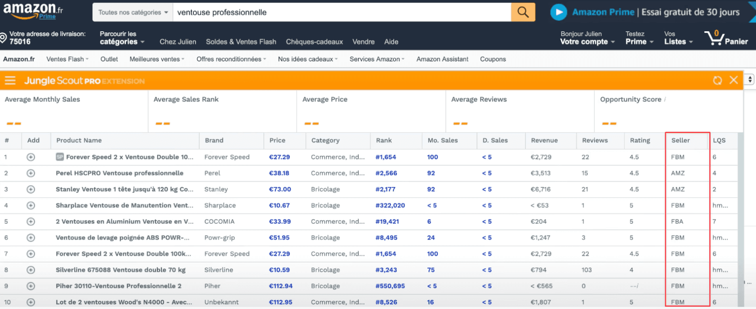Screen dimensions: 756x309
Task: Expand Parcourir les catégories menu
Action: click(122, 38)
